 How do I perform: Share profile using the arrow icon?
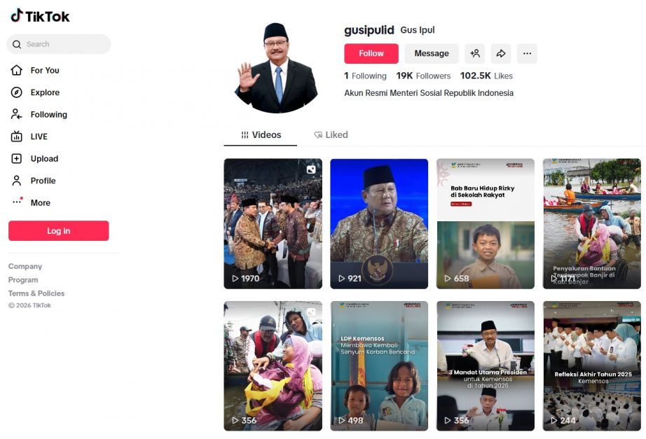501,53
